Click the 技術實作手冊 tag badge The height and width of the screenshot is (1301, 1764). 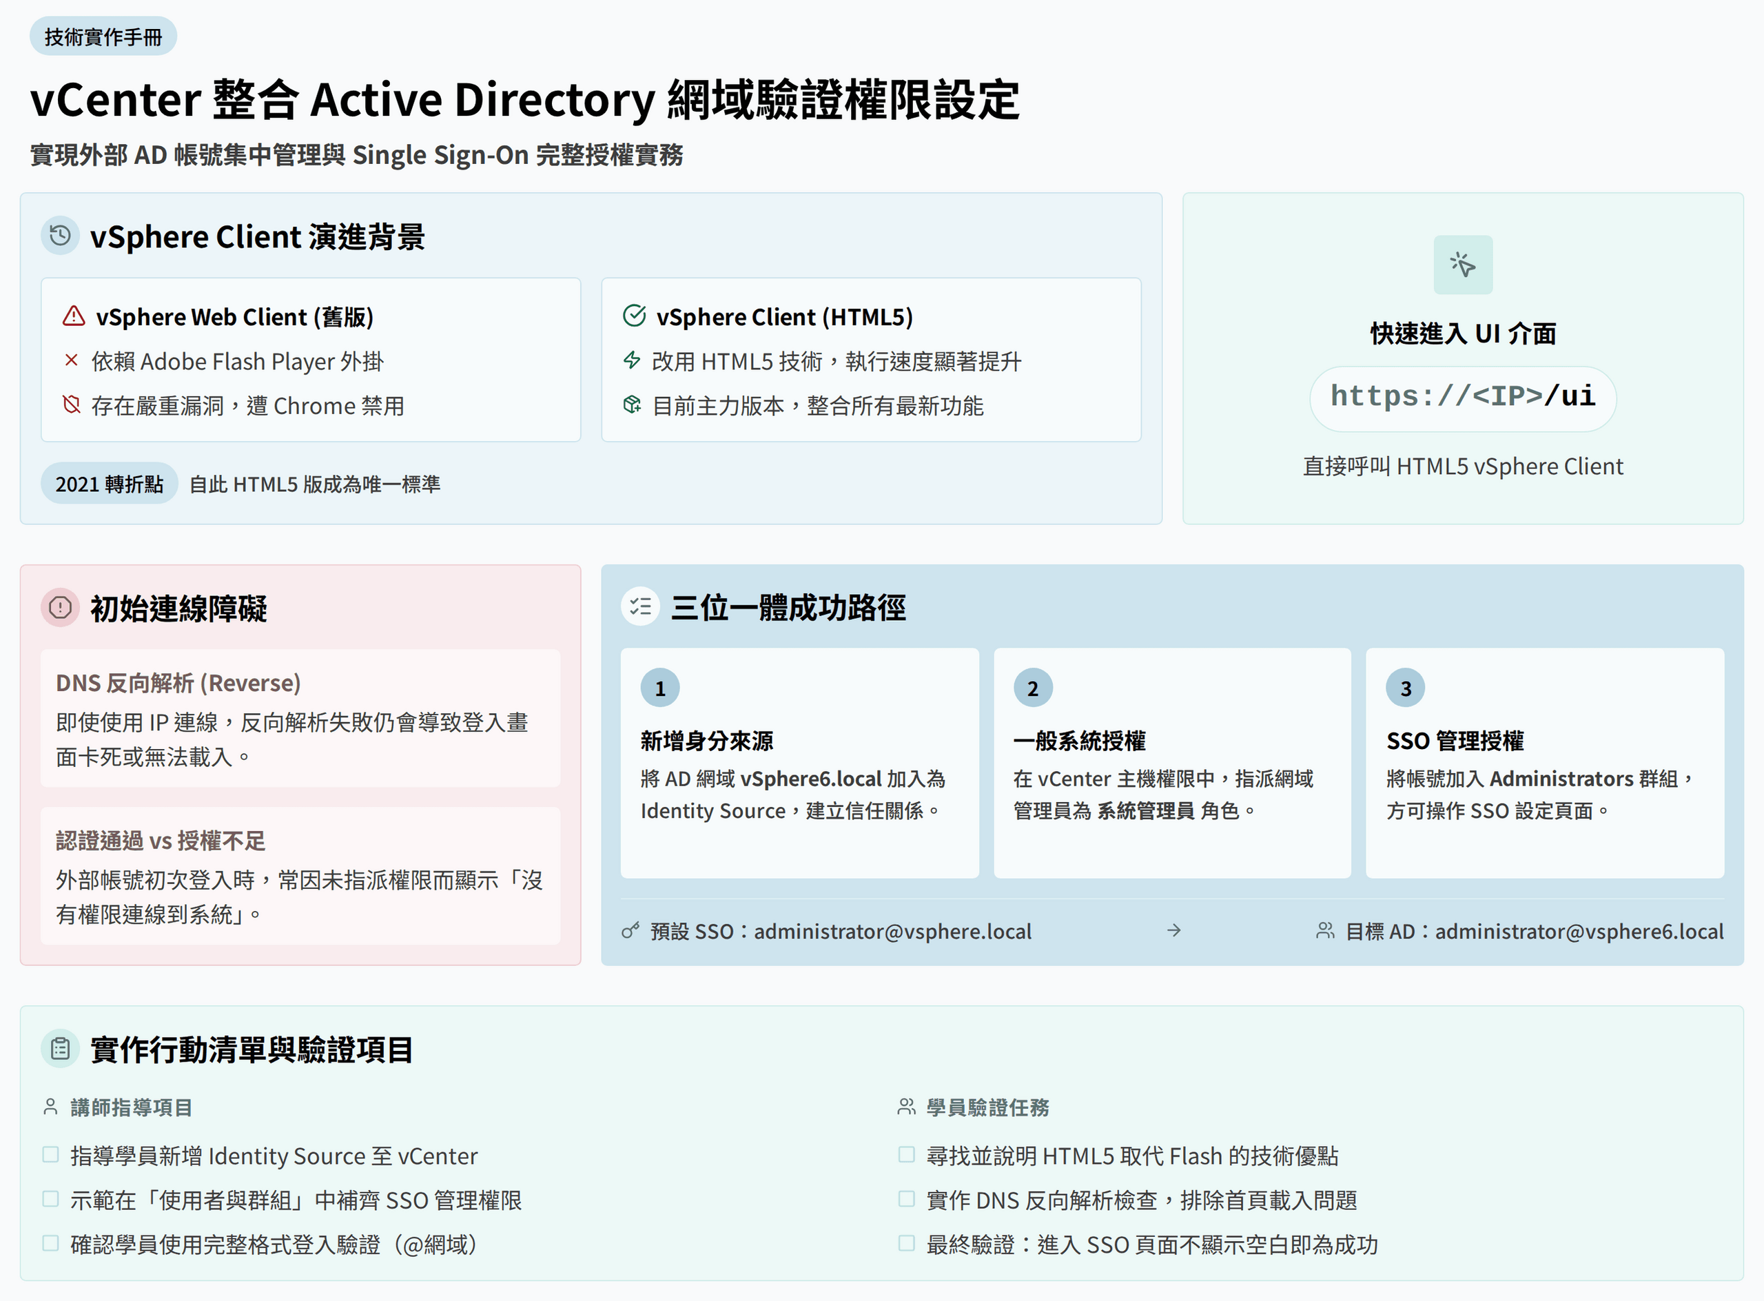[x=103, y=37]
